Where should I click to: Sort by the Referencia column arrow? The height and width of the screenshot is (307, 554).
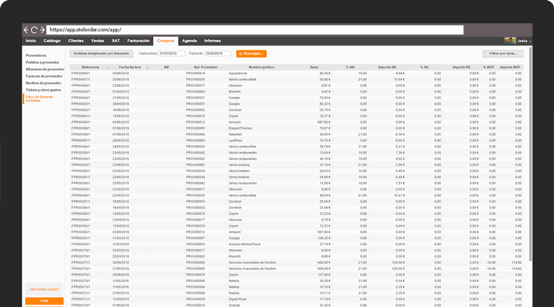click(x=109, y=67)
